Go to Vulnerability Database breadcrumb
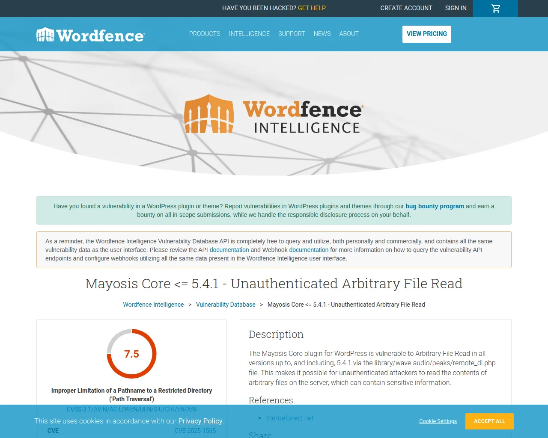The image size is (548, 438). (226, 305)
